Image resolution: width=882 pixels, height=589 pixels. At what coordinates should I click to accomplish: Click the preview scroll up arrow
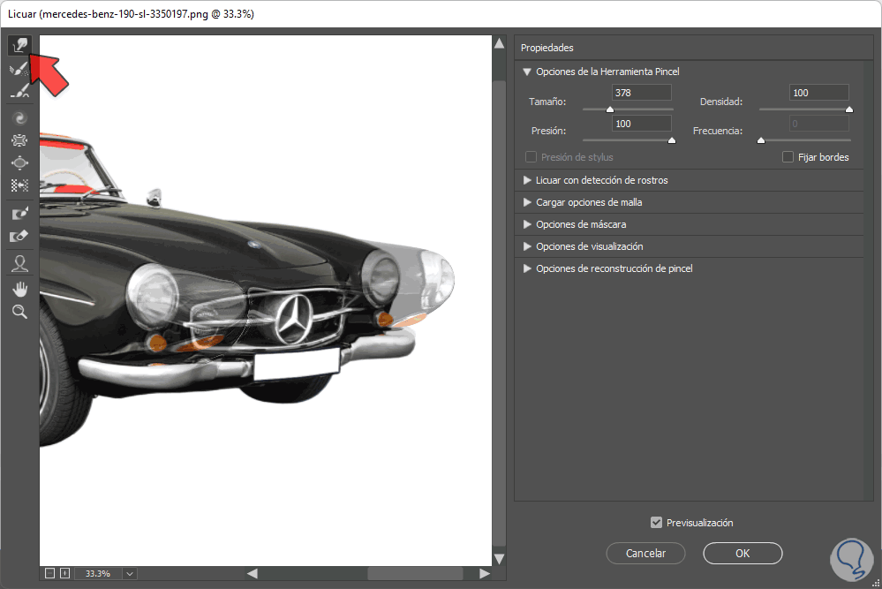(499, 43)
